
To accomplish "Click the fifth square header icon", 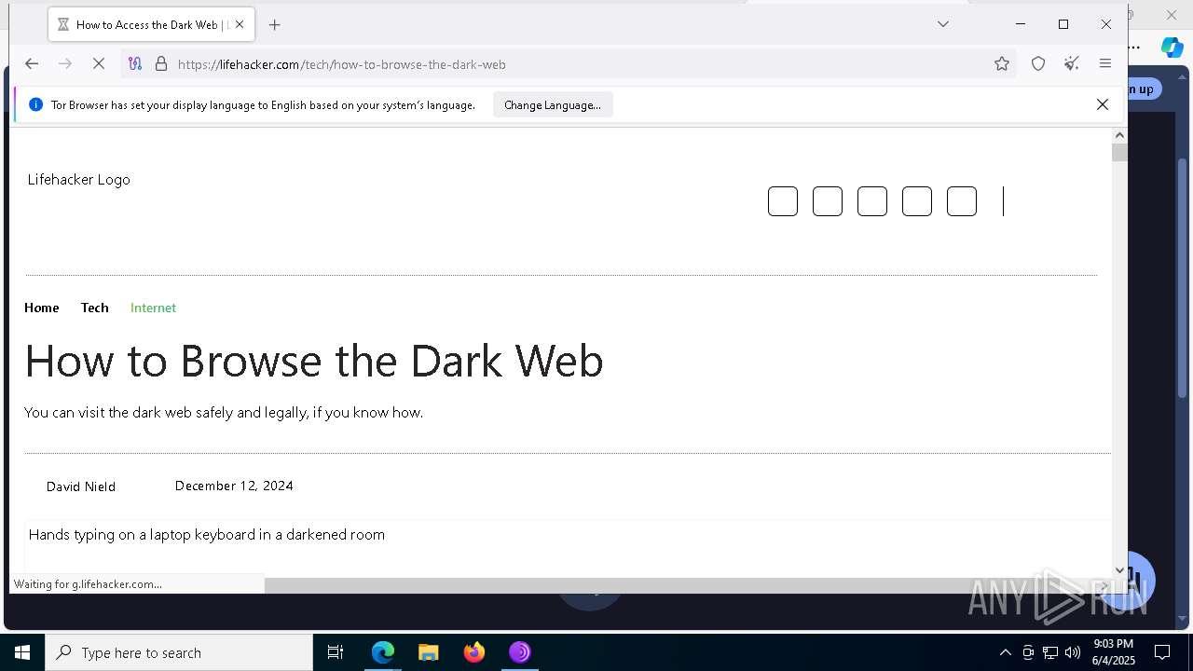I will (x=962, y=201).
